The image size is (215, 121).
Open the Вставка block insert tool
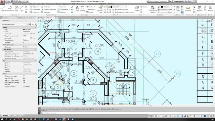(137, 9)
